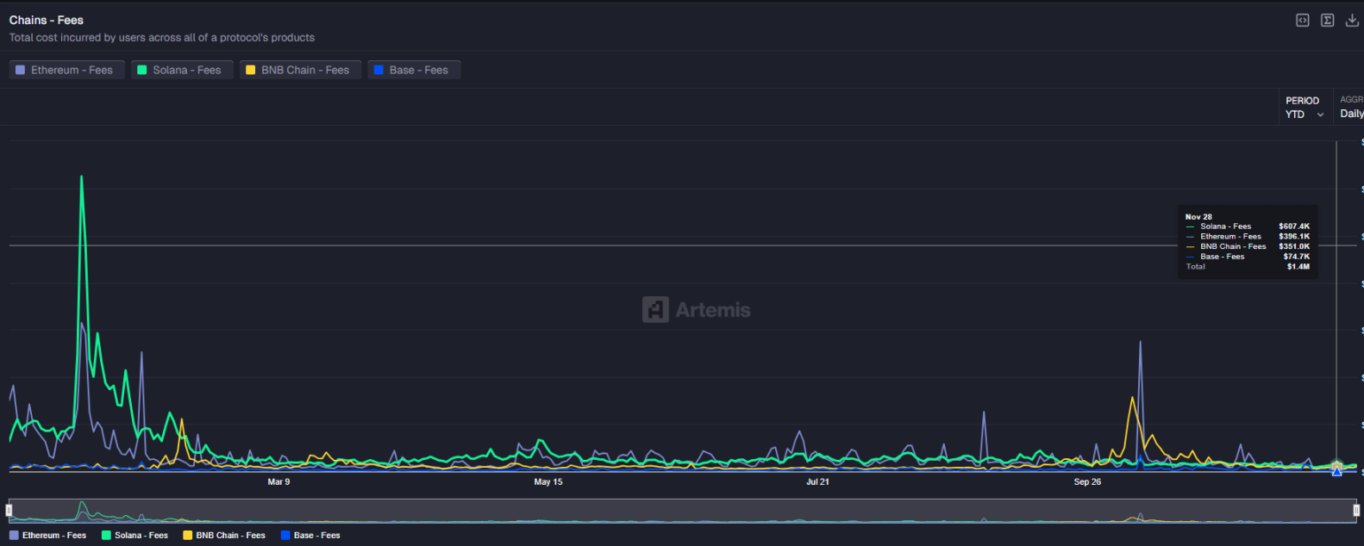Hide Solana - Fees in bottom legend
The height and width of the screenshot is (546, 1364).
(x=135, y=535)
